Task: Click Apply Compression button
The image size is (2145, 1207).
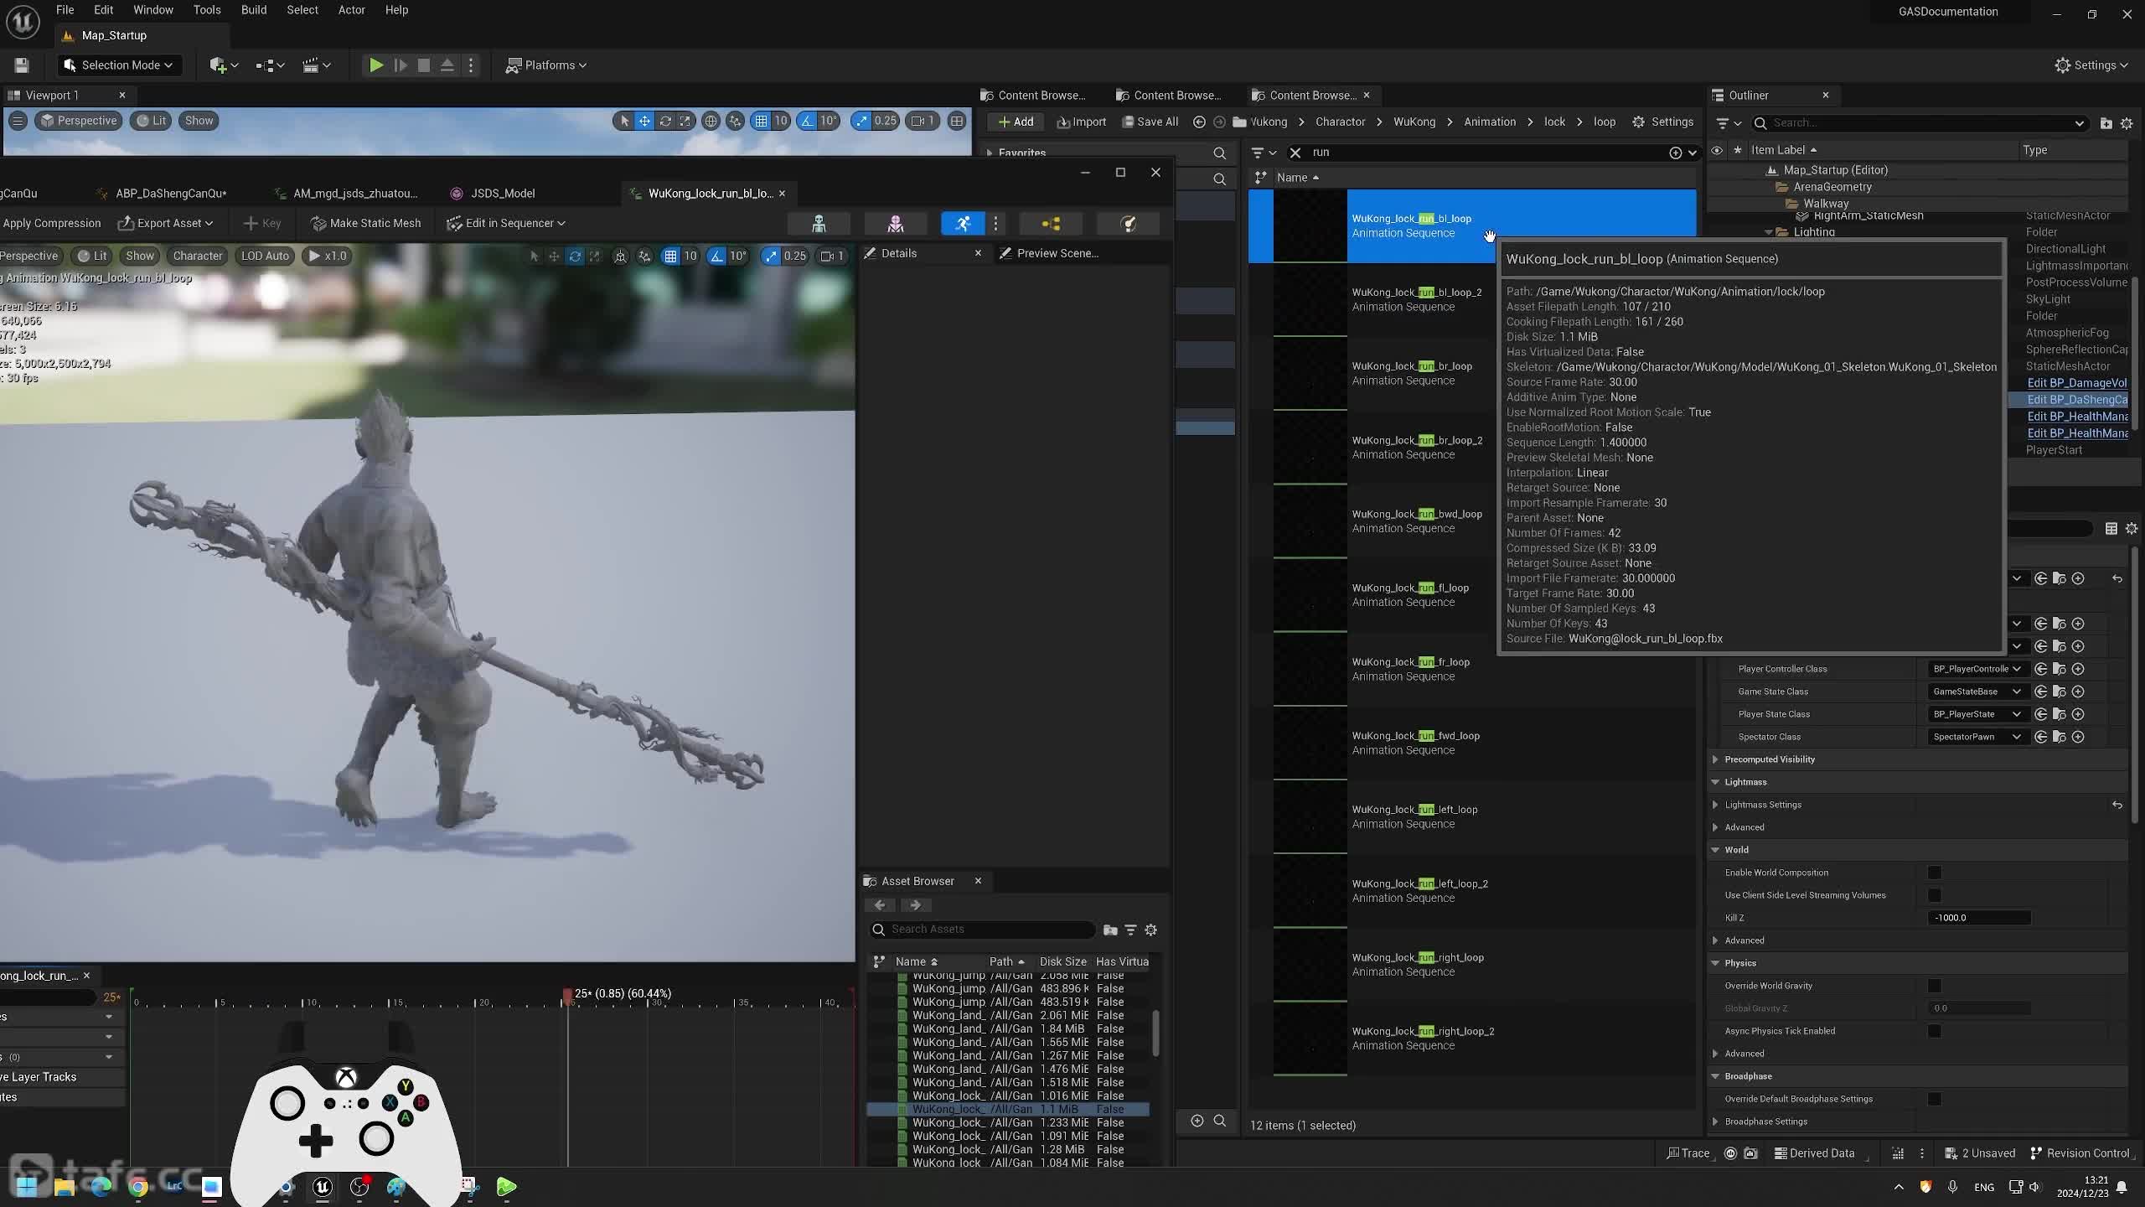Action: click(51, 223)
